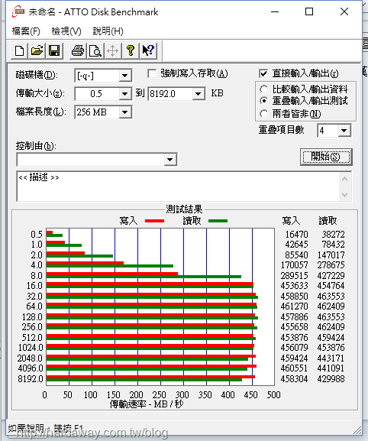Minimize the ATTO Disk Benchmark window

click(275, 11)
